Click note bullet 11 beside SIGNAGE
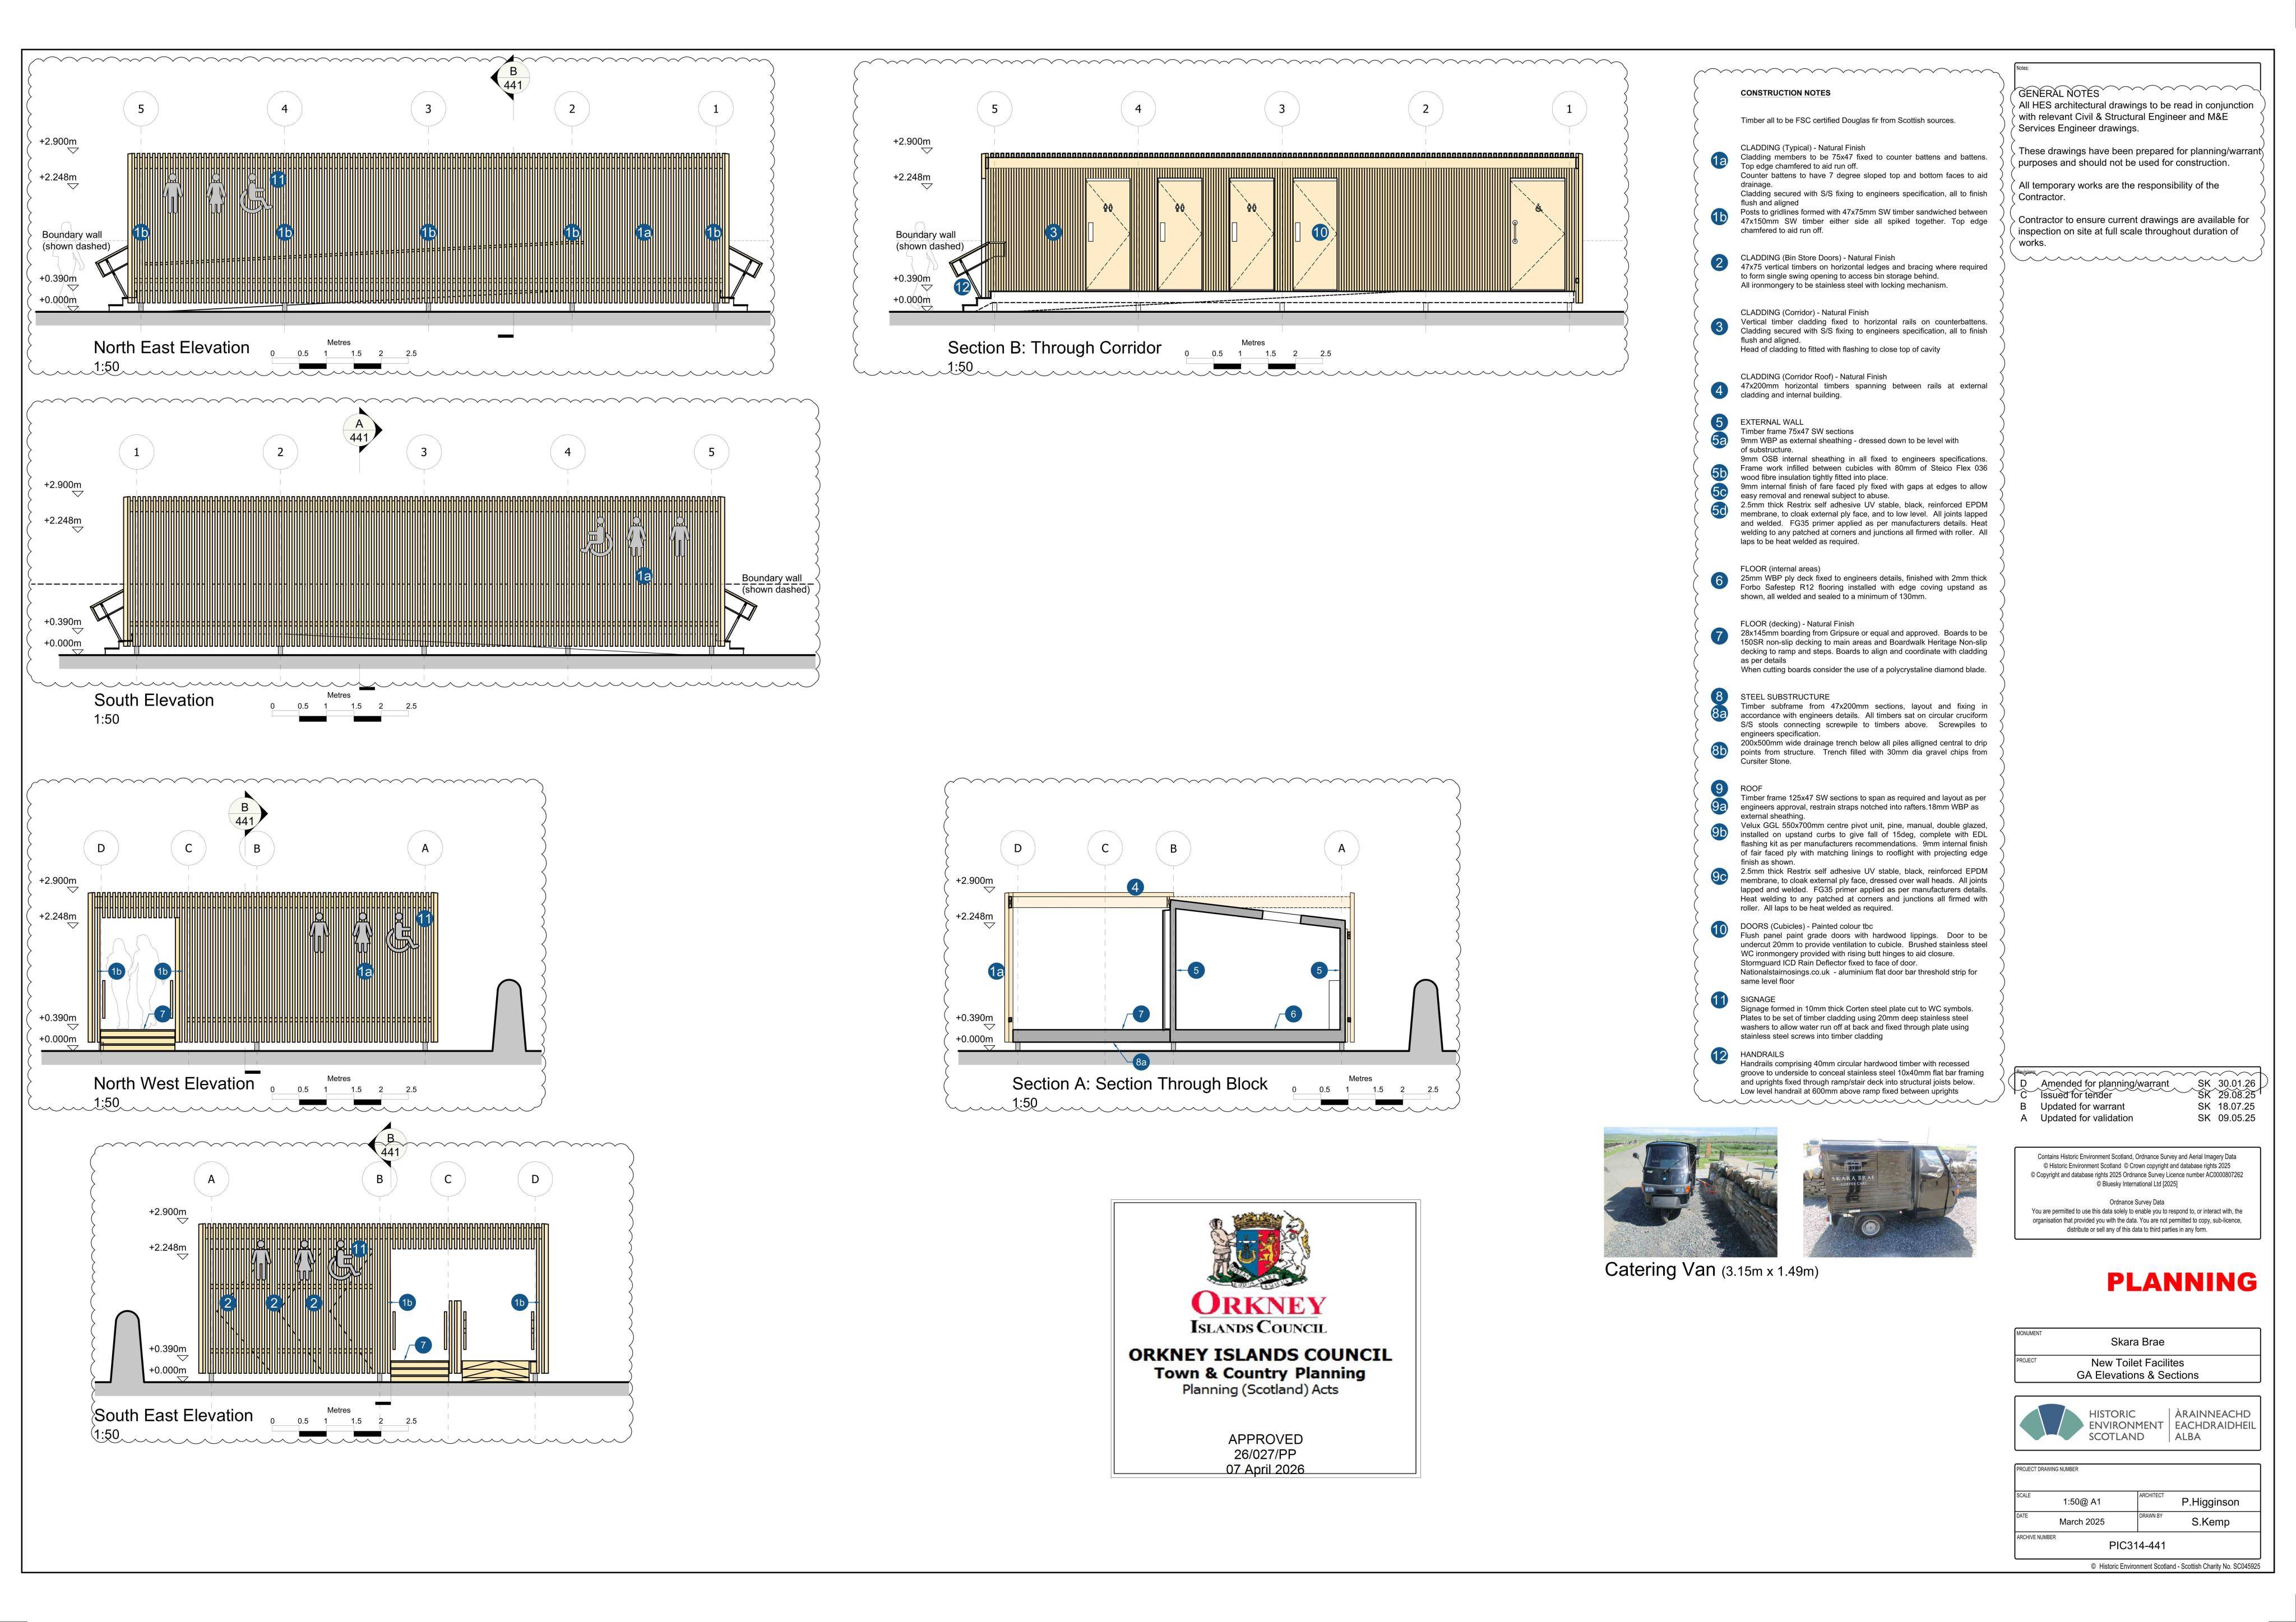Viewport: 2296px width, 1622px height. (x=1719, y=1000)
